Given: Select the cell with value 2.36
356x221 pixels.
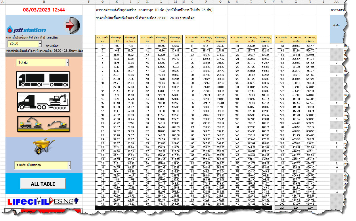Looking at the screenshot, I should [x=296, y=207].
